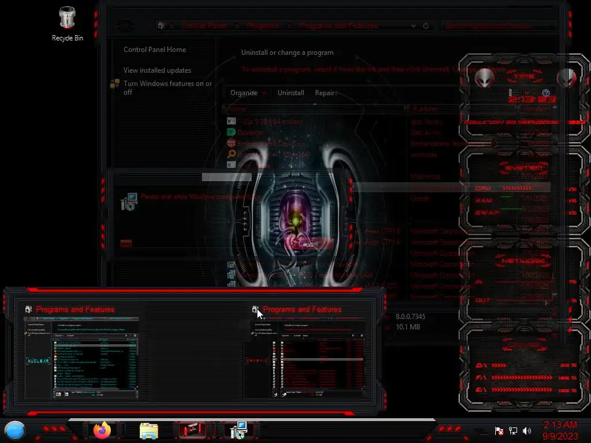Launch Firefox from the taskbar
591x443 pixels.
tap(102, 430)
